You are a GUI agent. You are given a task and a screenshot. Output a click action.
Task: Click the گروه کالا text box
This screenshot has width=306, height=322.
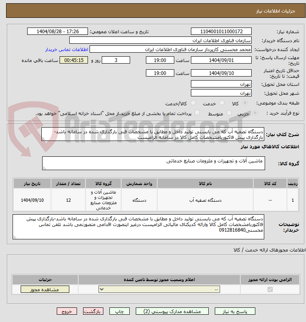click(154, 163)
